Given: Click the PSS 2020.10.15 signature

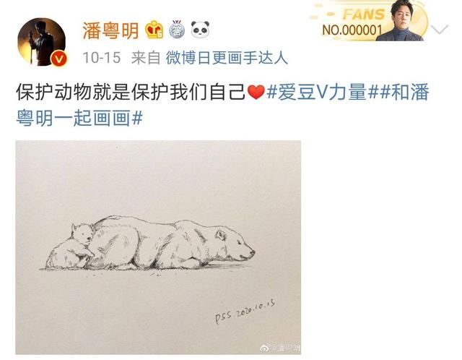Looking at the screenshot, I should pos(245,312).
